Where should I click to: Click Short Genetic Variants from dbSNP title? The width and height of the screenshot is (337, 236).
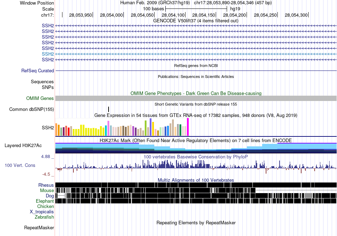196,105
